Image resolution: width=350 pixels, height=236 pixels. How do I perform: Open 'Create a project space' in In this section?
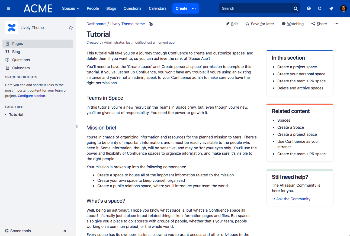click(x=297, y=67)
